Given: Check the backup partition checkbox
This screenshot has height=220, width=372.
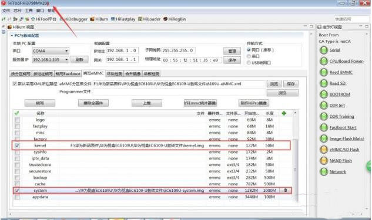Looking at the screenshot, I should [x=17, y=177].
